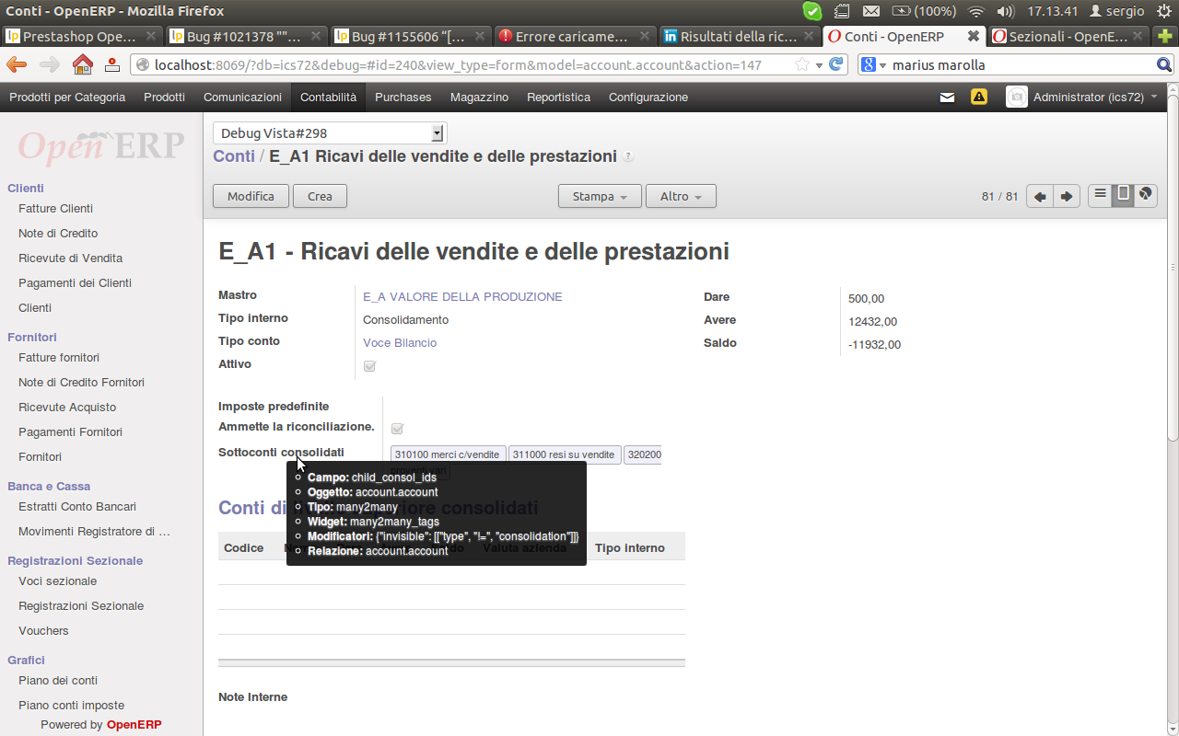The height and width of the screenshot is (736, 1179).
Task: Click the Firefox forward arrow
Action: pyautogui.click(x=49, y=65)
